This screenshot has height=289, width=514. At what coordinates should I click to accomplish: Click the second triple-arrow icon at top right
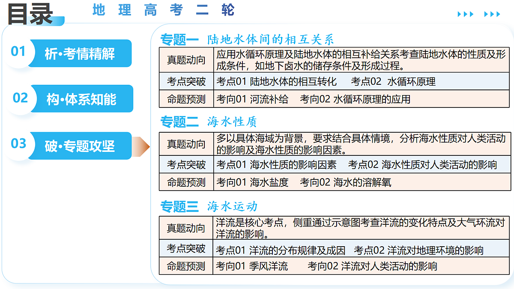[x=492, y=14]
